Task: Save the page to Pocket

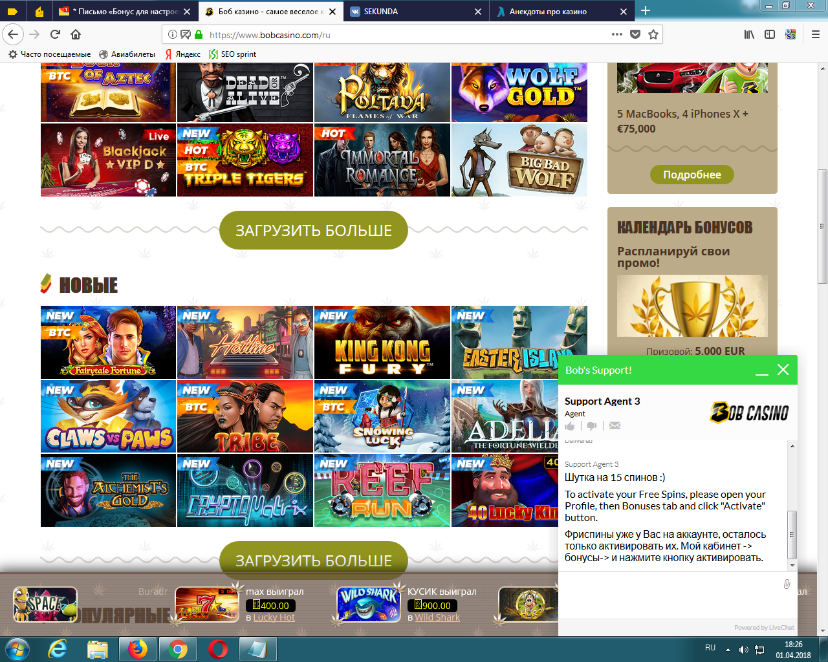Action: point(635,34)
